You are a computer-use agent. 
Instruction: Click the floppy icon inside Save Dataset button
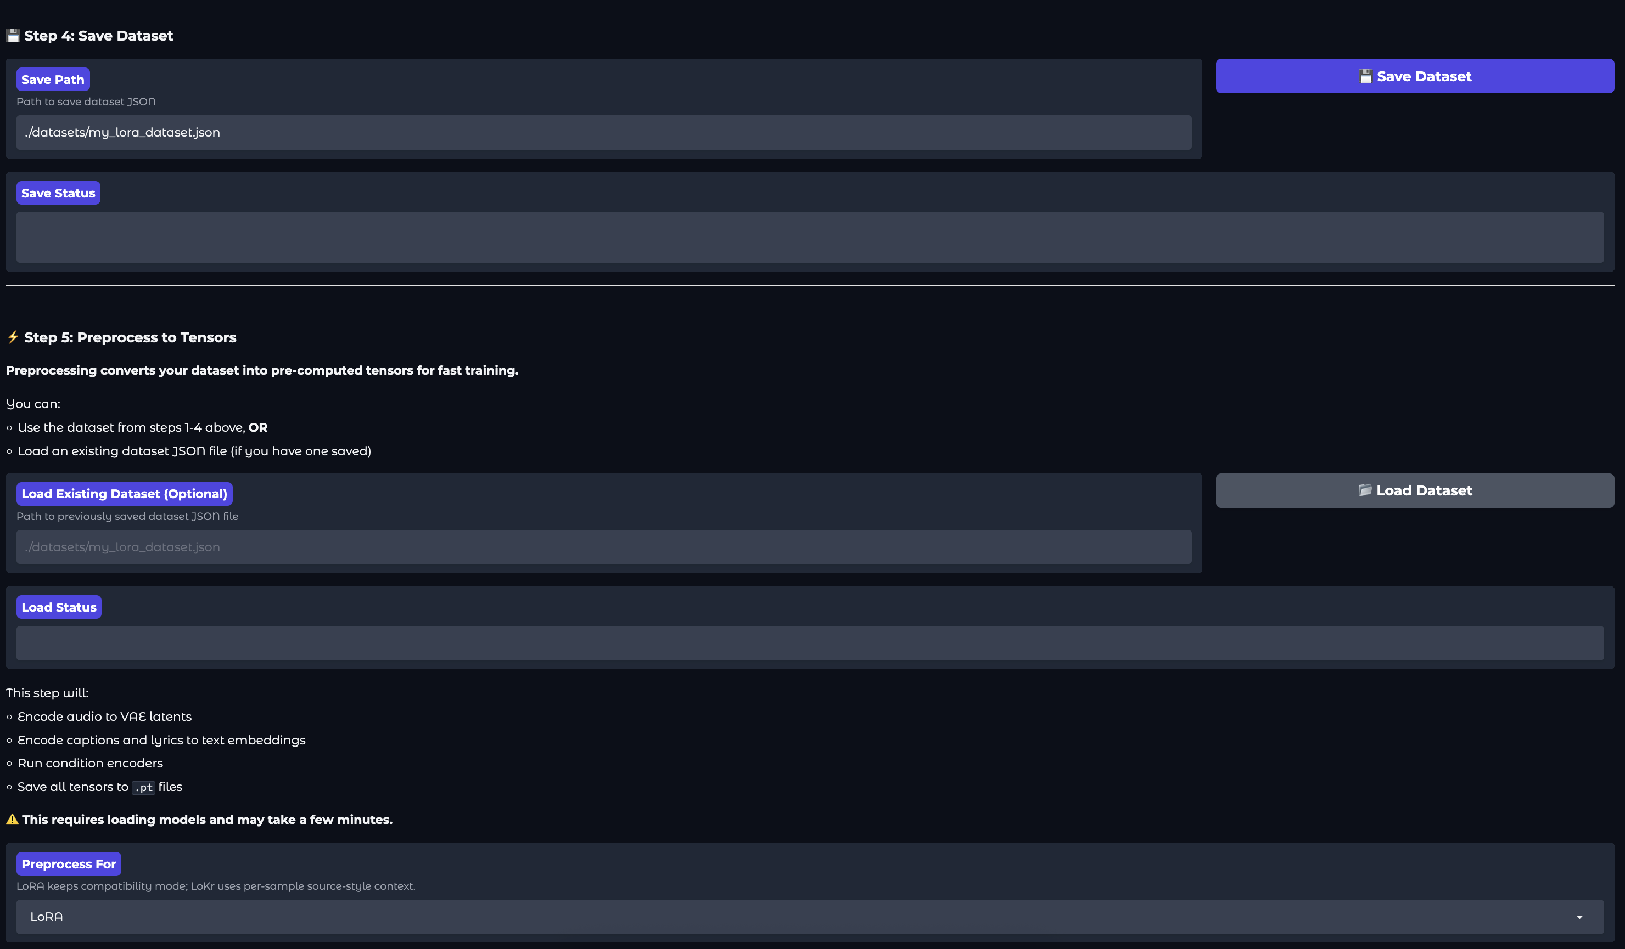click(1365, 76)
